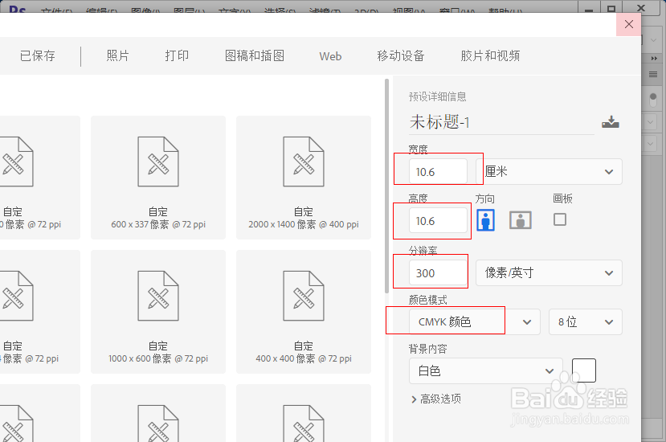The image size is (666, 442).
Task: Click the presets list scrollbar
Action: pyautogui.click(x=386, y=186)
